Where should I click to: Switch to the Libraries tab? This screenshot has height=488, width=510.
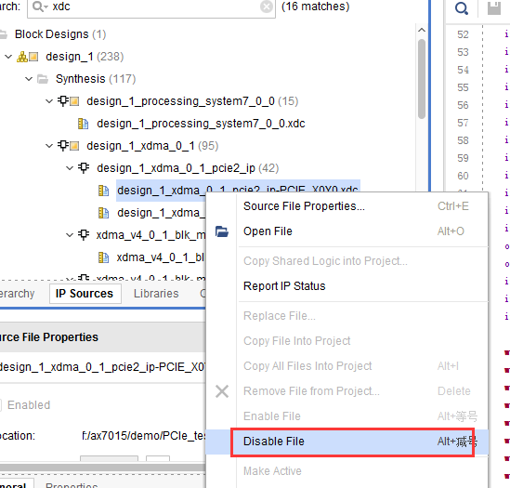[156, 294]
